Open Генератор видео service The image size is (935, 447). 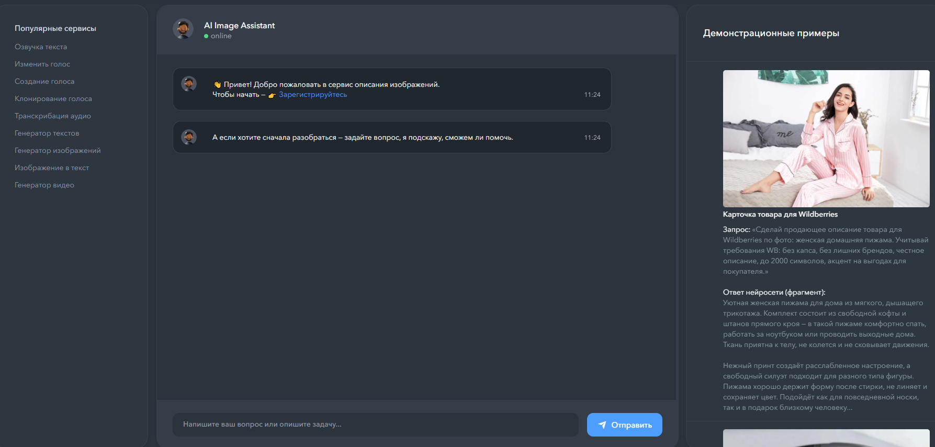[44, 185]
